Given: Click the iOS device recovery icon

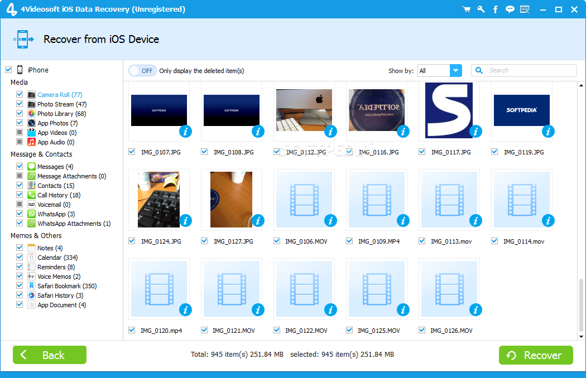Looking at the screenshot, I should pyautogui.click(x=23, y=39).
